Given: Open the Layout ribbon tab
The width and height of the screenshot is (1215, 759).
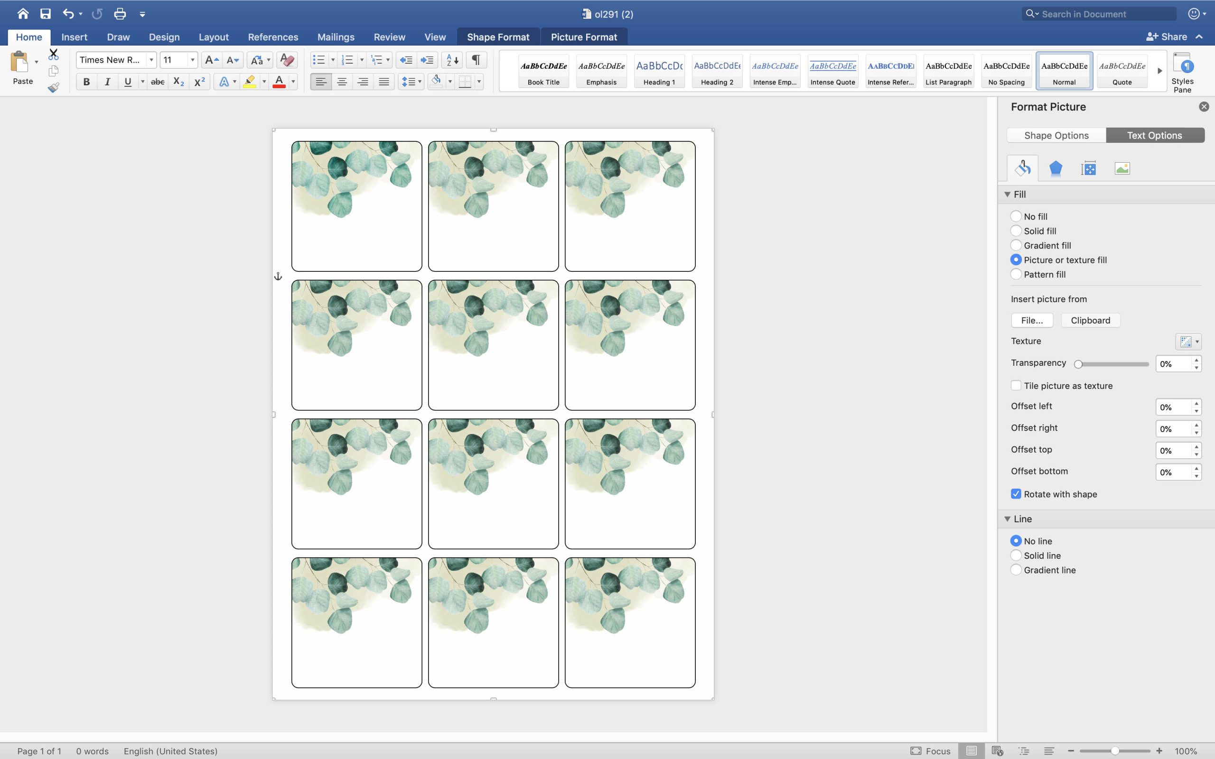Looking at the screenshot, I should pyautogui.click(x=214, y=37).
